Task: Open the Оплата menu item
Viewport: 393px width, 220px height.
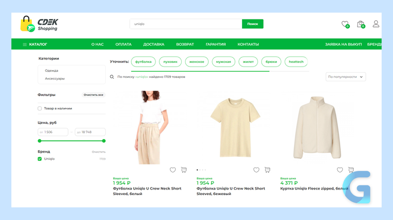Action: pyautogui.click(x=123, y=44)
